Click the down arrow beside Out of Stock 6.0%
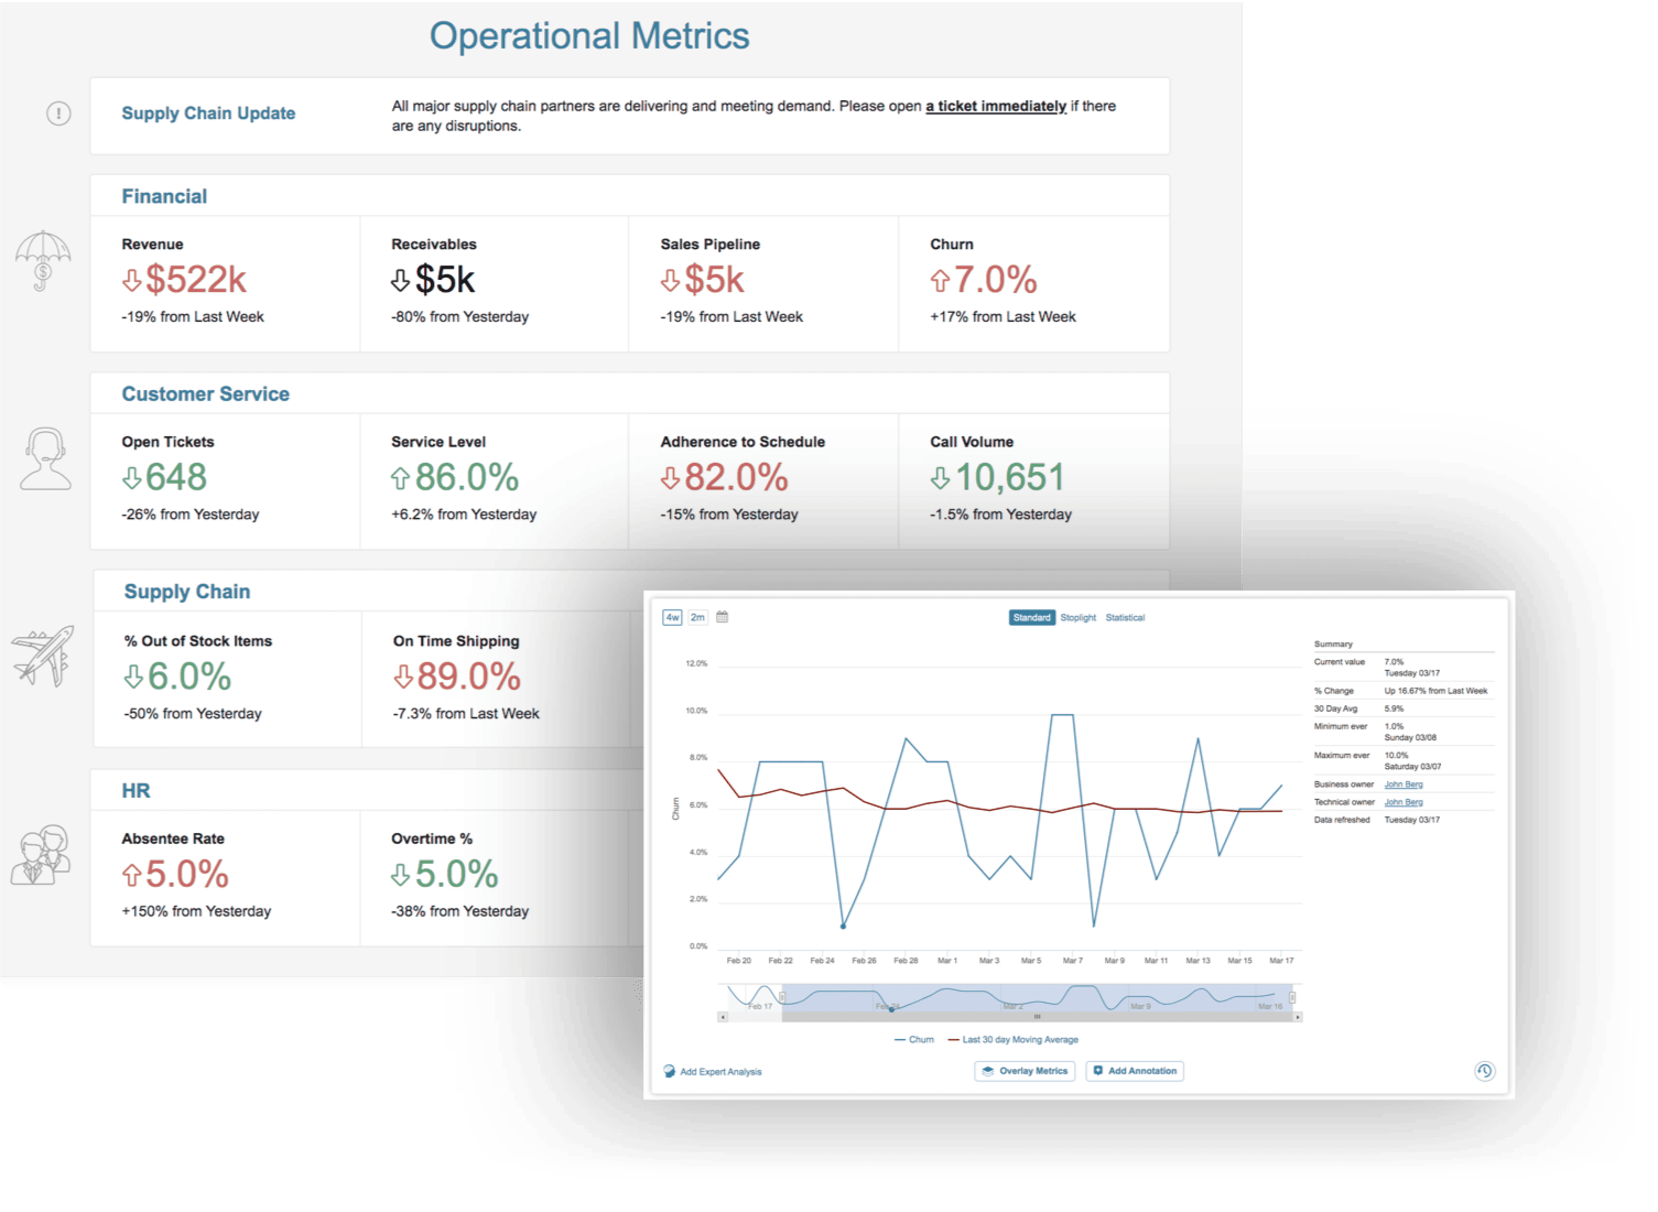The image size is (1658, 1212). pyautogui.click(x=133, y=677)
